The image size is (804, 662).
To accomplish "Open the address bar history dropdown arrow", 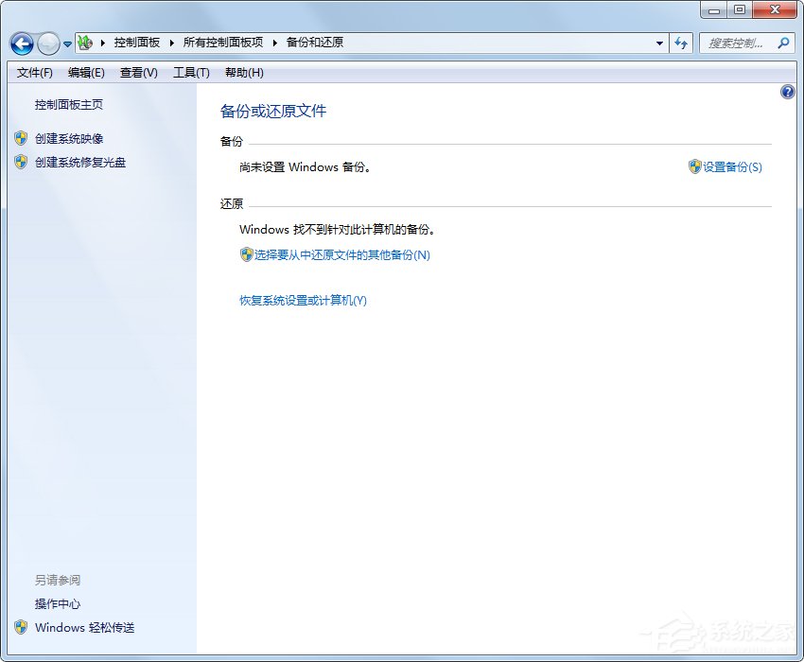I will pos(660,44).
